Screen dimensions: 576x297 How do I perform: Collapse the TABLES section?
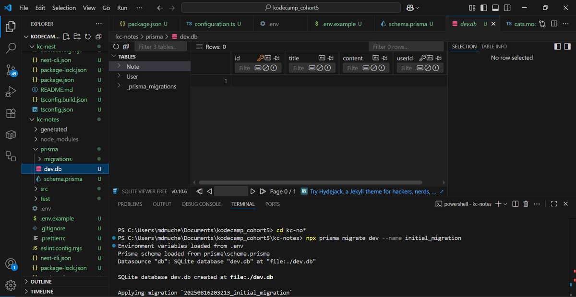click(x=114, y=56)
